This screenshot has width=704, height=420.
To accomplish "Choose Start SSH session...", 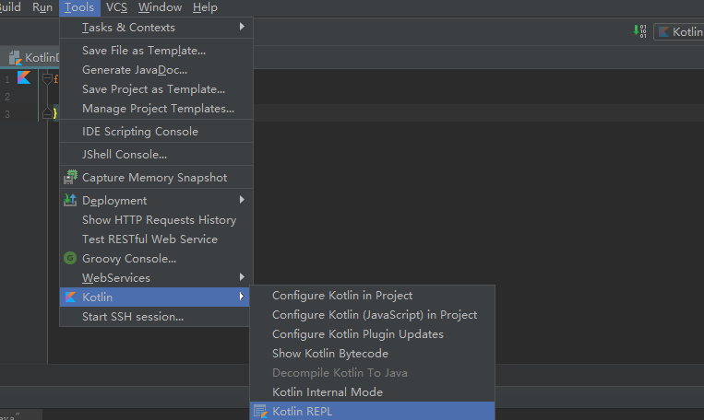I will 154,317.
